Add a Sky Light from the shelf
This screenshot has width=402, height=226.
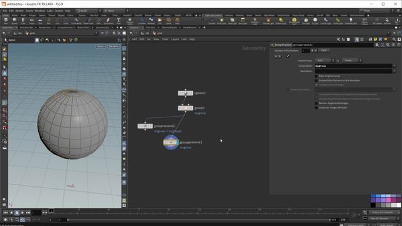tap(306, 21)
